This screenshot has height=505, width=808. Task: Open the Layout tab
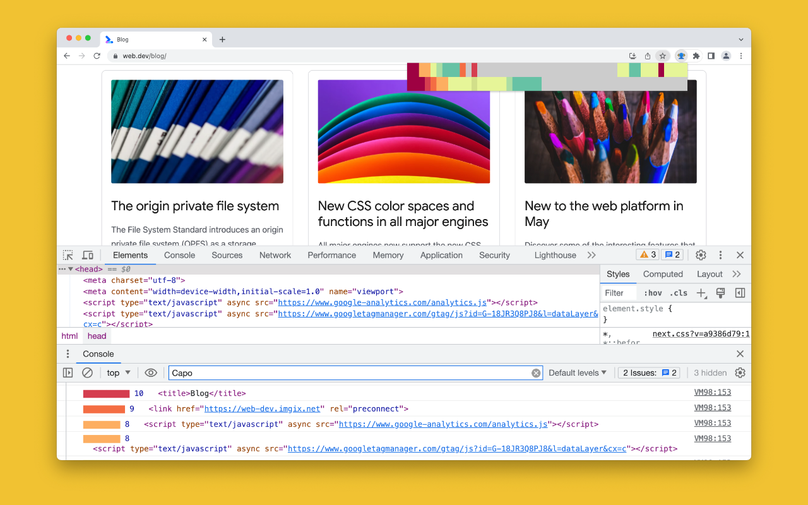click(x=710, y=274)
